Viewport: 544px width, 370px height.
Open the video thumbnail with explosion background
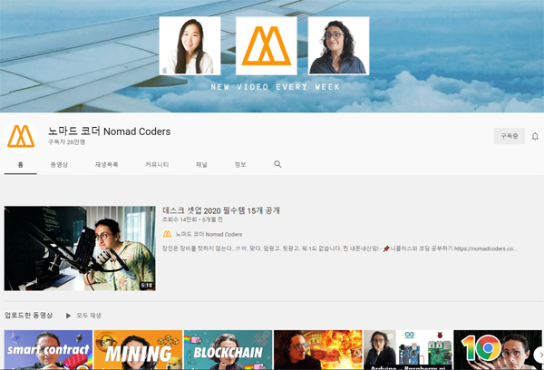pyautogui.click(x=318, y=350)
